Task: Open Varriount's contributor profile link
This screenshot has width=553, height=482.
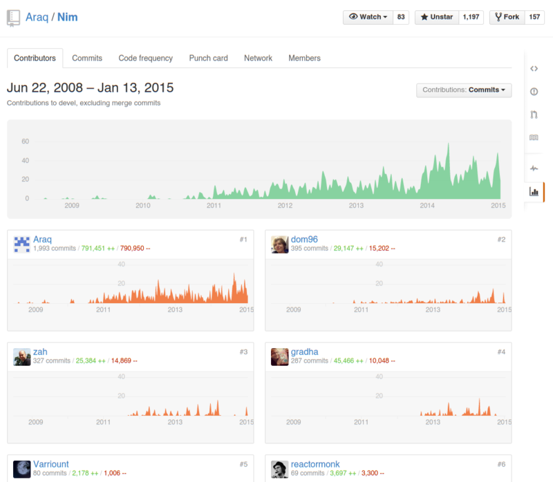Action: tap(51, 464)
